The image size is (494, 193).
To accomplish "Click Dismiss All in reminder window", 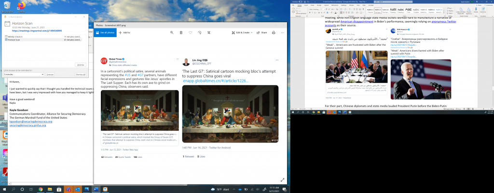I will pos(81,75).
